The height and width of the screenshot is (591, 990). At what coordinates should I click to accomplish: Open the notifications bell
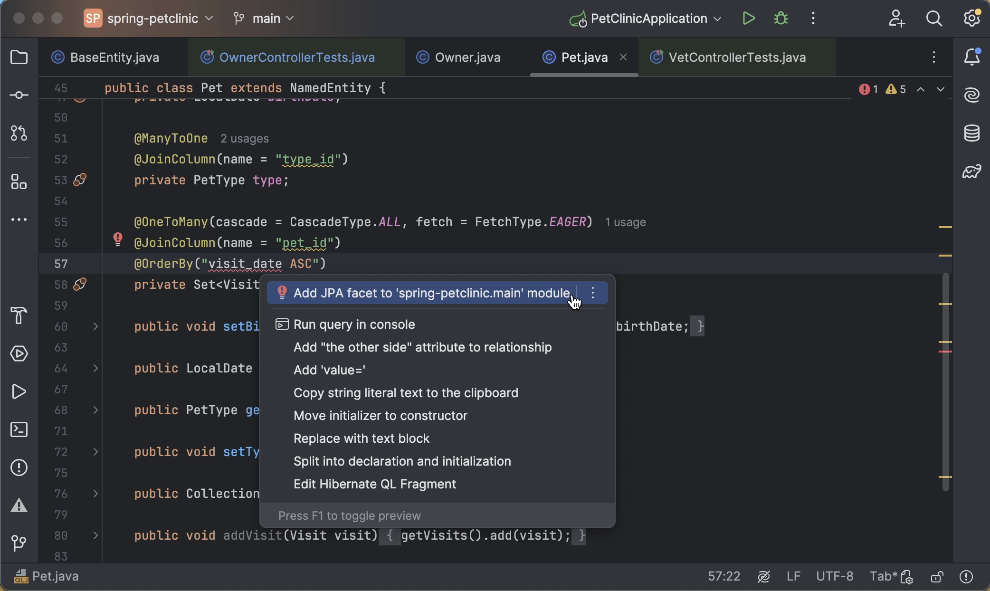coord(972,57)
